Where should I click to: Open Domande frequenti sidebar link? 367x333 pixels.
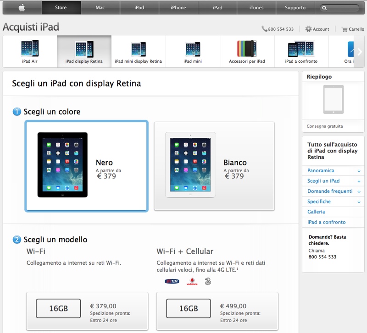pyautogui.click(x=330, y=191)
